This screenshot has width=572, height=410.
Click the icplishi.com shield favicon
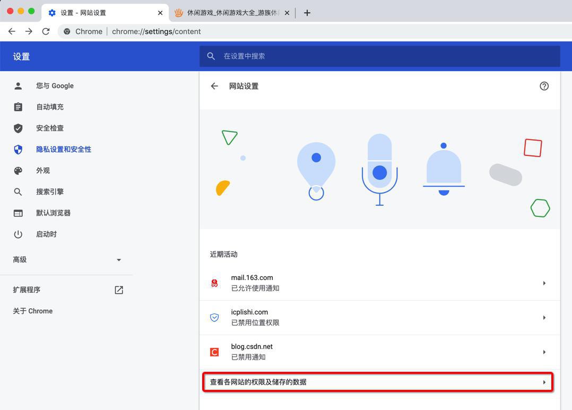[x=214, y=317]
